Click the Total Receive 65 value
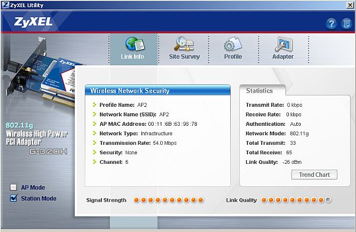 (289, 152)
